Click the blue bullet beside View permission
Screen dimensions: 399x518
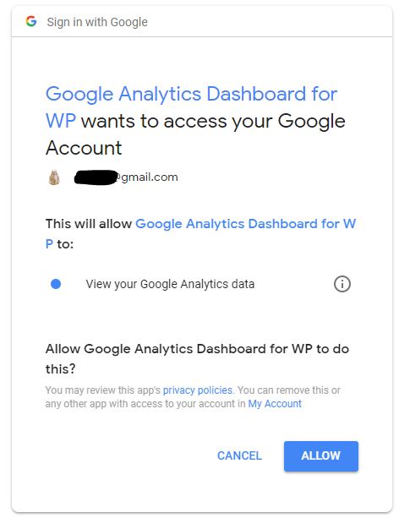coord(56,284)
